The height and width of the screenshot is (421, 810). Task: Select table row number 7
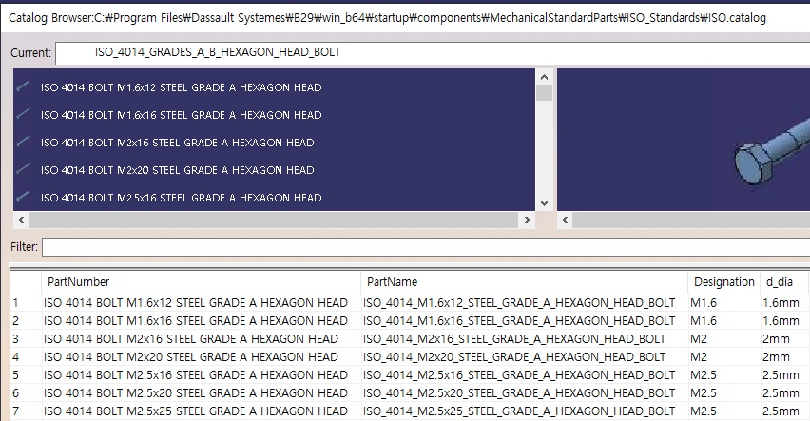tap(26, 411)
